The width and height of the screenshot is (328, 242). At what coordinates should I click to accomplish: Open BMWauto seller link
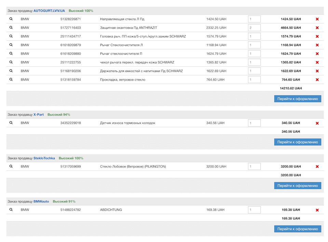41,201
